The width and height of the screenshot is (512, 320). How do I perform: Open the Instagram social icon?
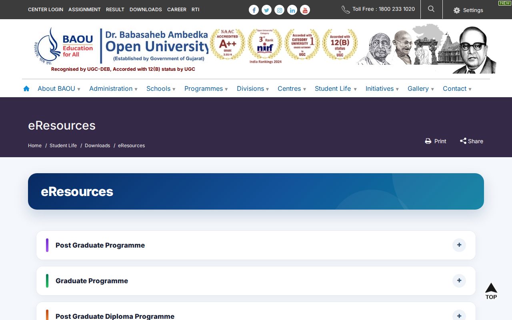coord(280,10)
